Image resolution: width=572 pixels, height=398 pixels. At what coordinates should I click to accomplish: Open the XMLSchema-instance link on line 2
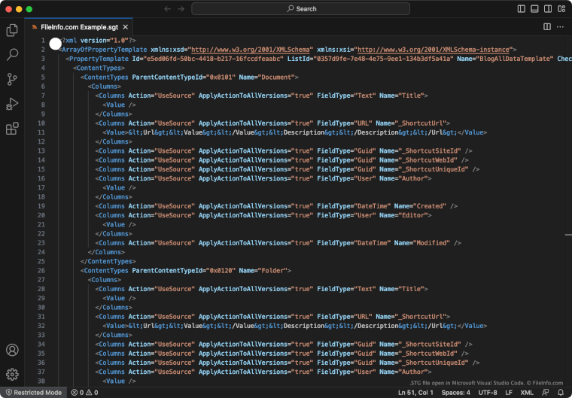(434, 50)
